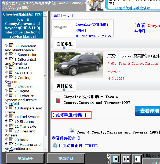160x164 pixels.
Task: Open the 5 Brakes label
Action: 22,68
